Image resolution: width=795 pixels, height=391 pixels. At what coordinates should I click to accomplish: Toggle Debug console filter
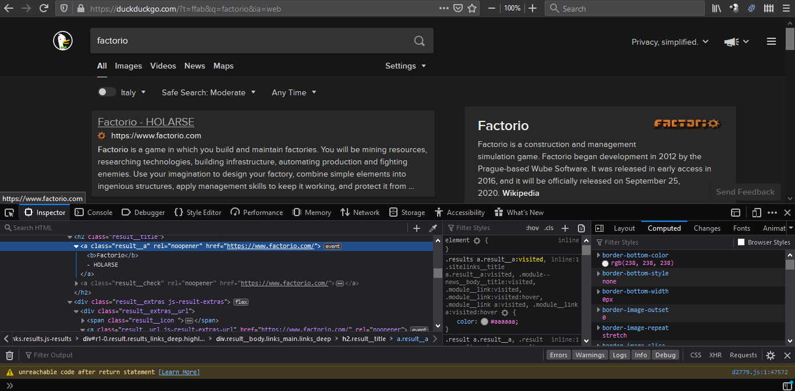coord(665,355)
